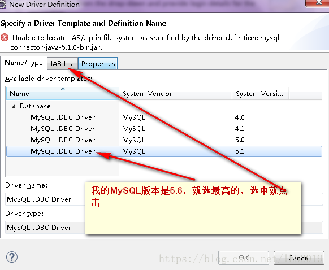Click the Driver name label
329x270 pixels.
[26, 185]
